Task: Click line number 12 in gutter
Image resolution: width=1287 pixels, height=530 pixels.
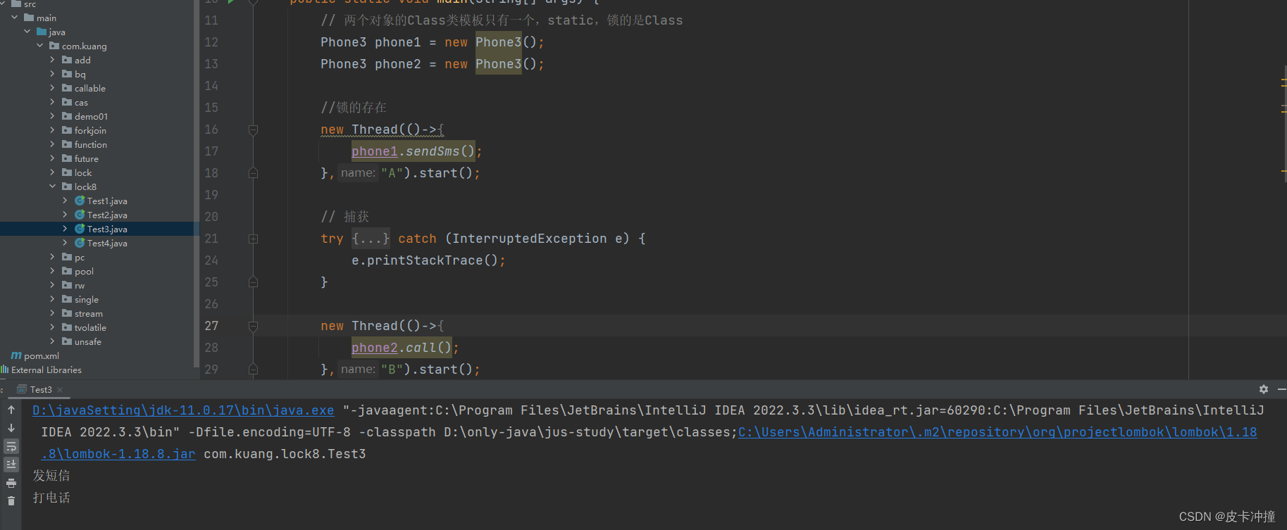Action: pyautogui.click(x=211, y=42)
